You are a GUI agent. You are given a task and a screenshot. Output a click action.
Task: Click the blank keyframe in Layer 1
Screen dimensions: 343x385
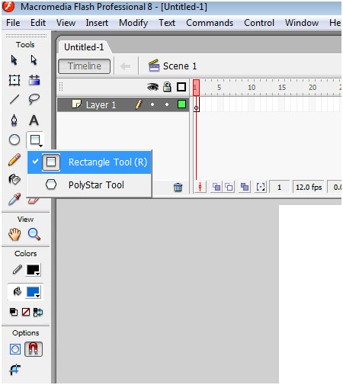[x=197, y=104]
